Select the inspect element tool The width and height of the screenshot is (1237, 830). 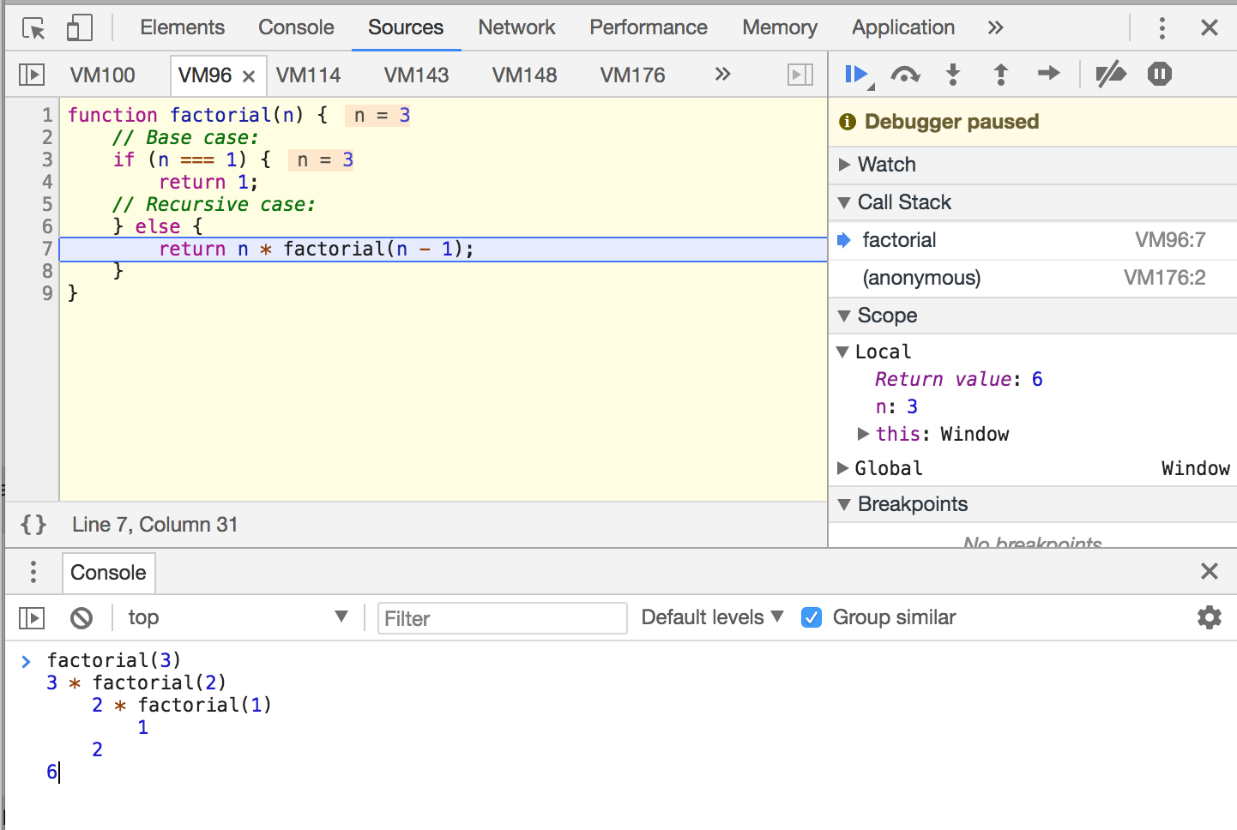click(x=33, y=28)
